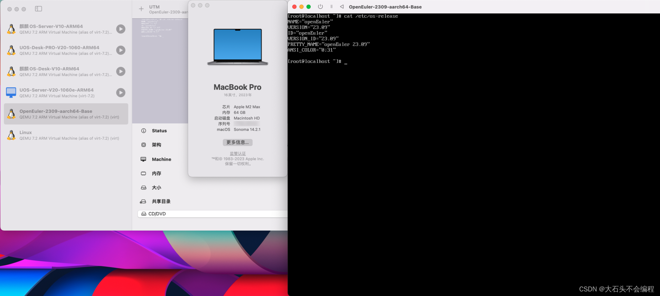Click the power icon in VM window toolbar
660x296 pixels.
coord(320,7)
